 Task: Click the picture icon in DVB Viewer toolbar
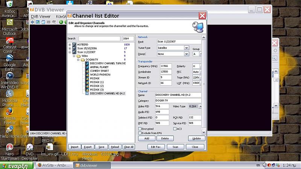pyautogui.click(x=38, y=22)
